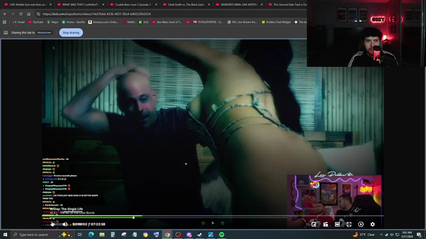Open the Maps bookmark
The image size is (426, 239).
click(53, 22)
